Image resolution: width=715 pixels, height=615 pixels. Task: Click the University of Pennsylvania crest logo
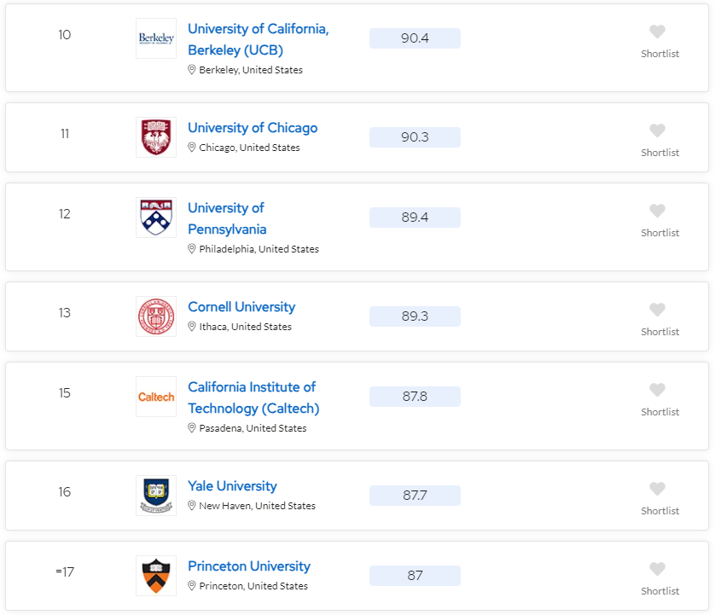[155, 217]
